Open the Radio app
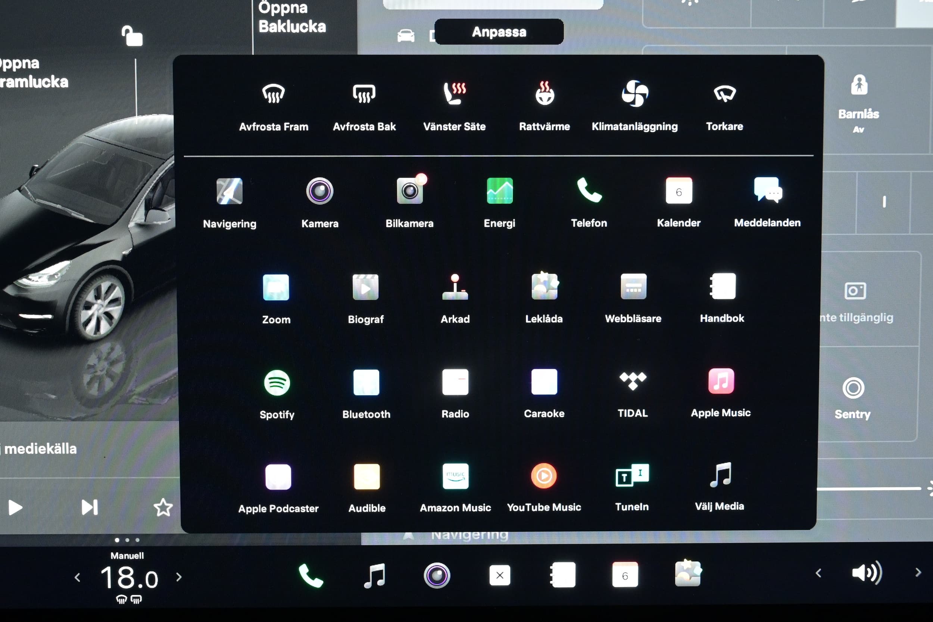This screenshot has width=933, height=622. point(455,394)
